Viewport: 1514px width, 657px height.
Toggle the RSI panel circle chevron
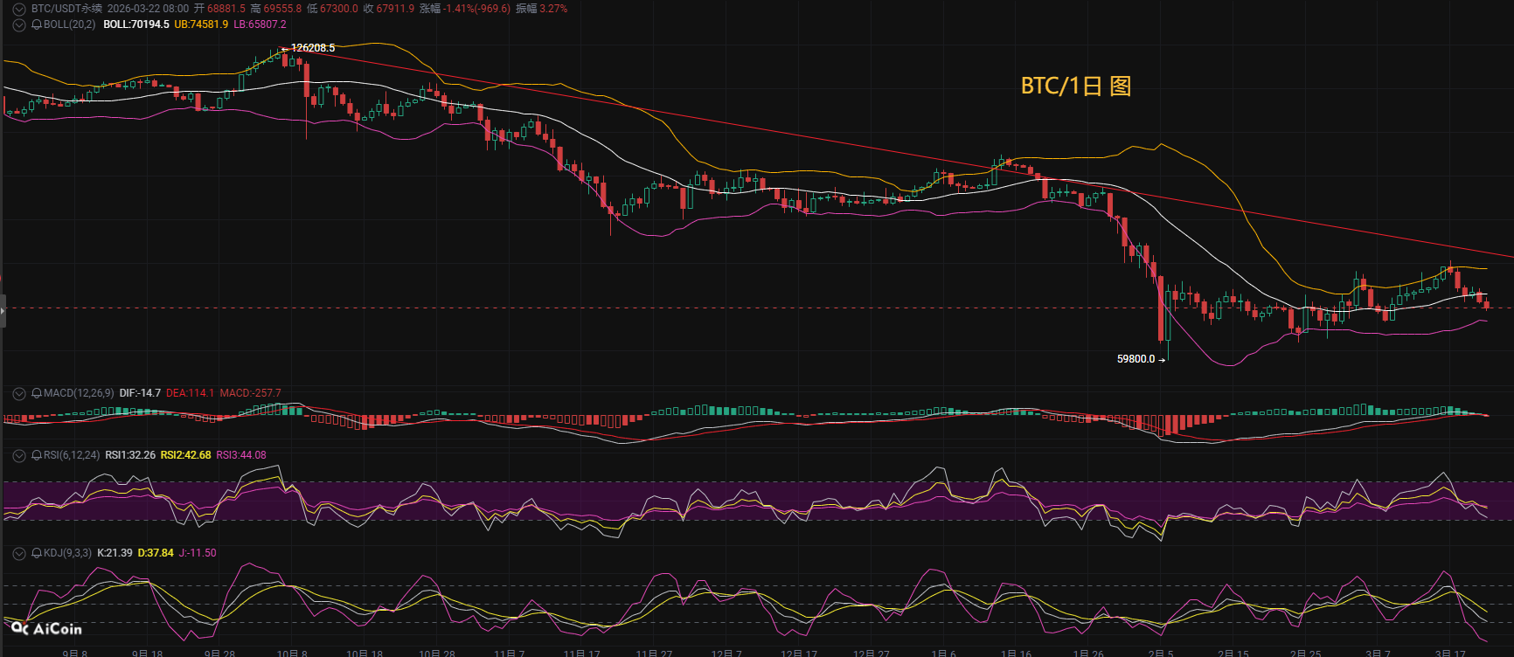[19, 455]
